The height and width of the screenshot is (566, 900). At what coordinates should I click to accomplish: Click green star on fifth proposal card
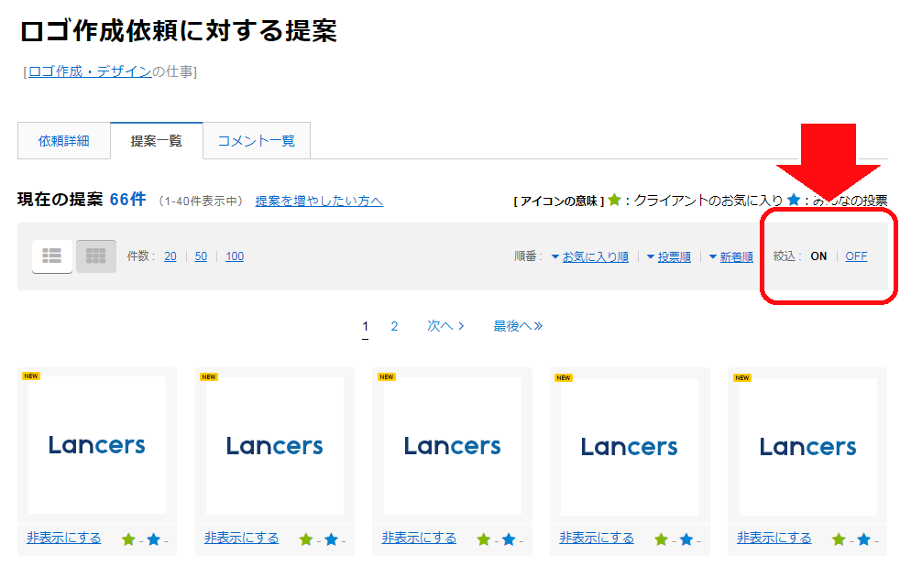pos(839,539)
